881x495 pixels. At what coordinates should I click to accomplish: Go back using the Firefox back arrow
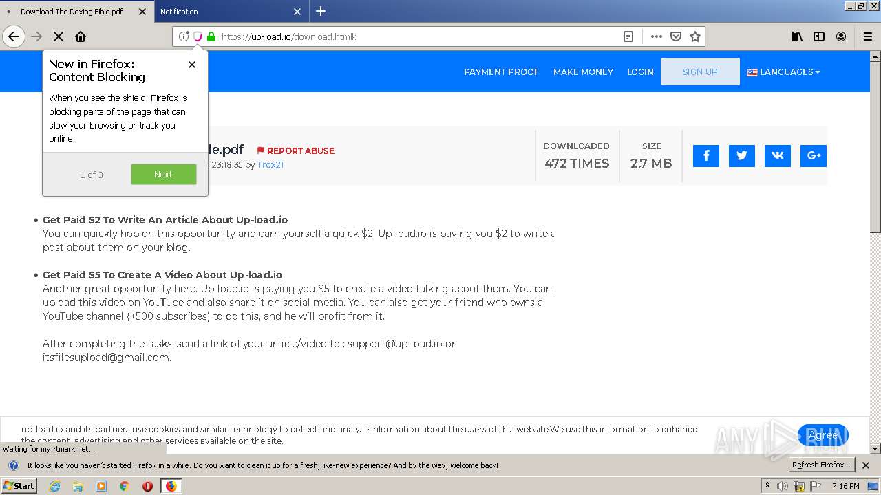tap(14, 36)
